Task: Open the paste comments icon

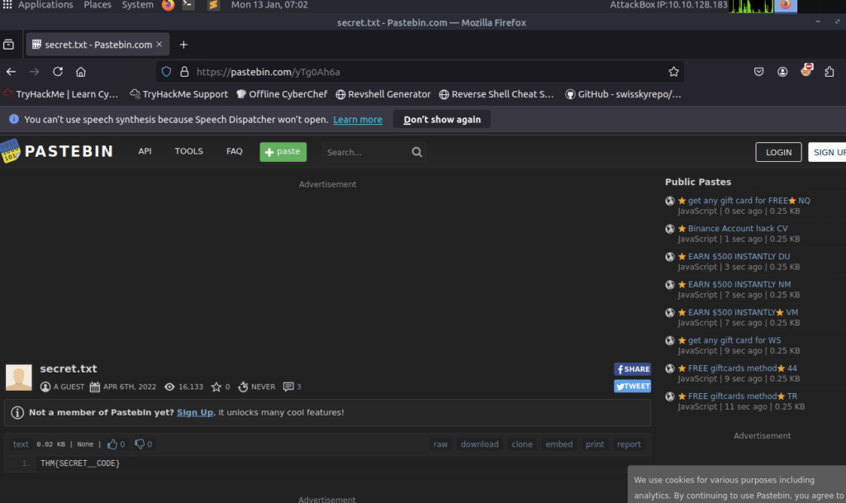Action: (288, 387)
